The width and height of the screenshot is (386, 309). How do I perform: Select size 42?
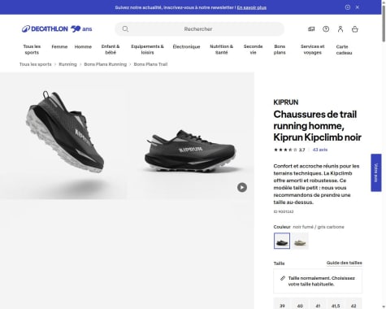click(x=353, y=304)
